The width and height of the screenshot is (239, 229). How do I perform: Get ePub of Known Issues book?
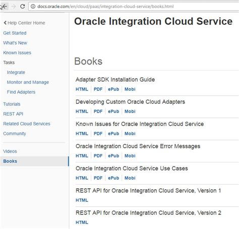tap(113, 134)
